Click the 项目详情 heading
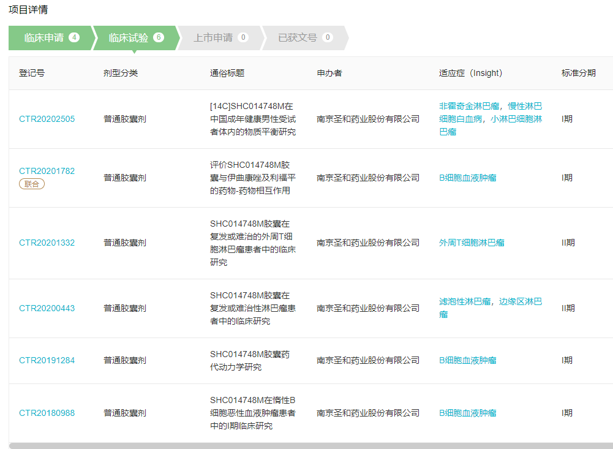Screen dimensions: 613x449 pyautogui.click(x=28, y=9)
